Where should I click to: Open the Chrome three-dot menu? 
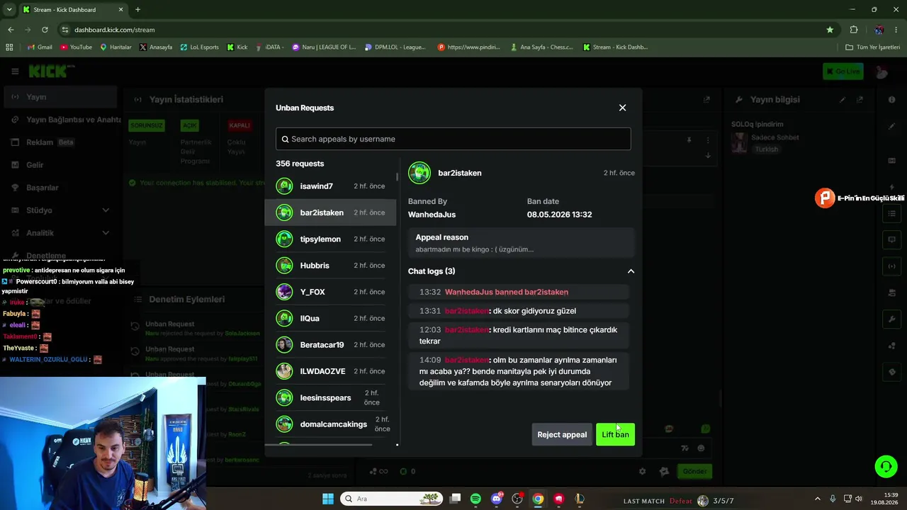click(896, 30)
